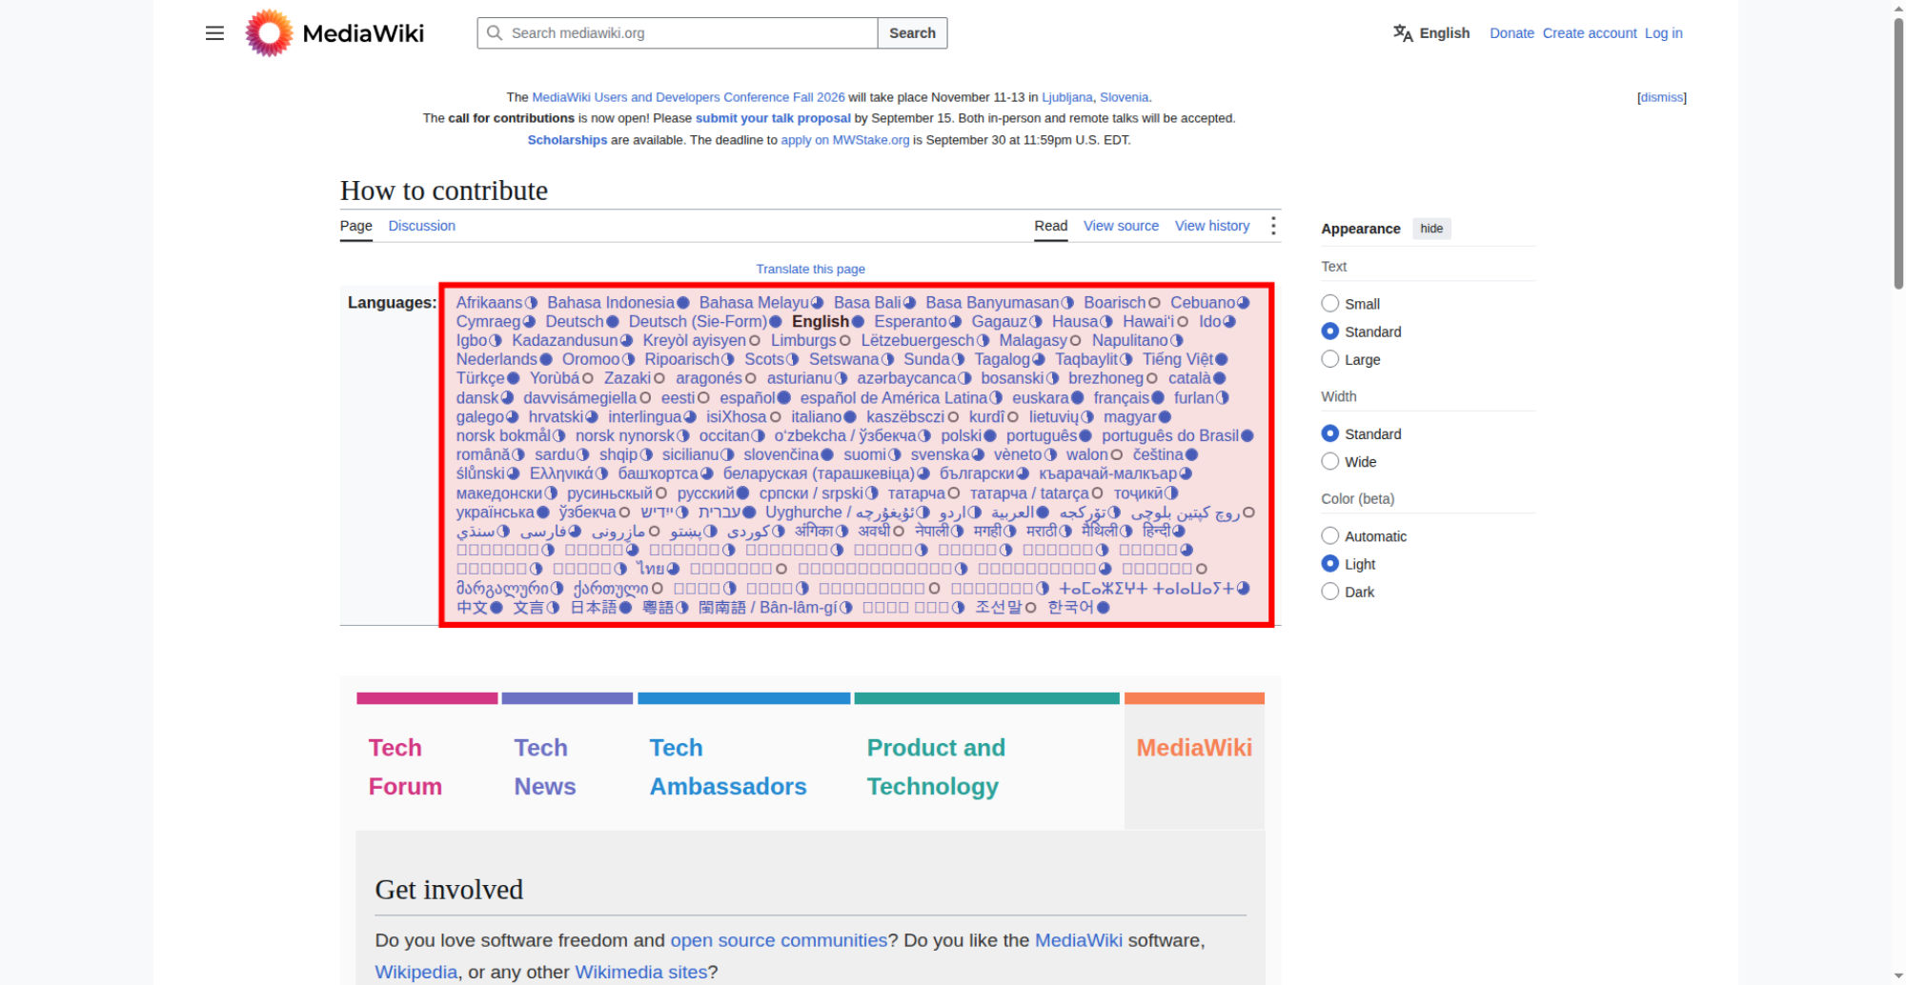This screenshot has width=1906, height=985.
Task: Click the progress circle after français
Action: (1158, 398)
